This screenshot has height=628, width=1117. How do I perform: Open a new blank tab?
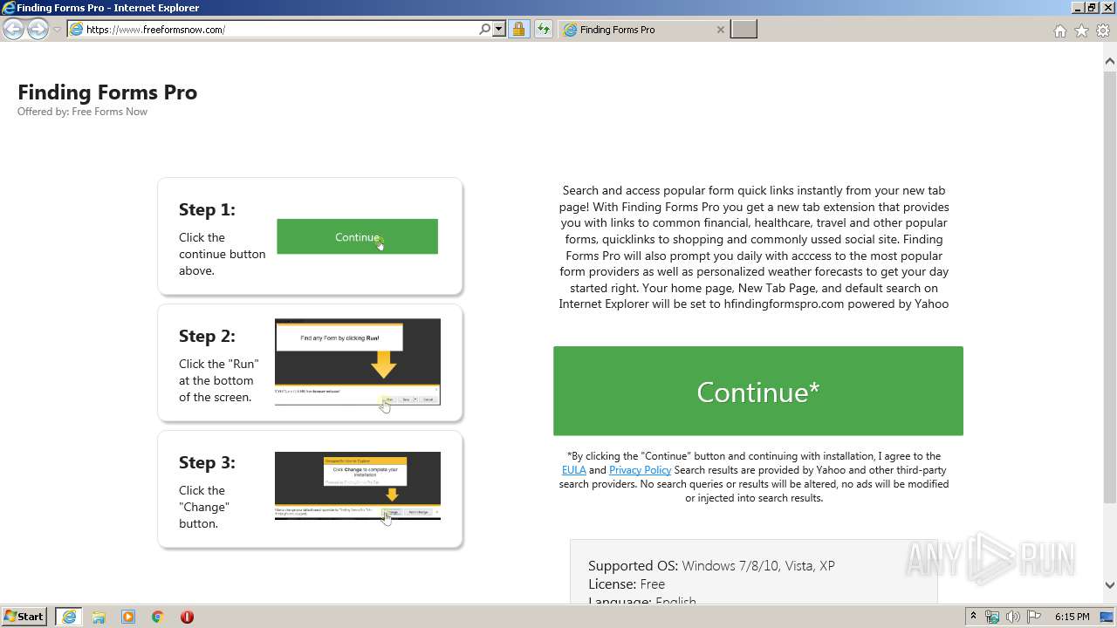click(744, 29)
